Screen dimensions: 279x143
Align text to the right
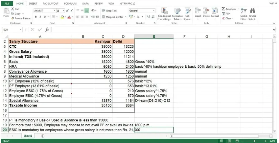(x=87, y=17)
